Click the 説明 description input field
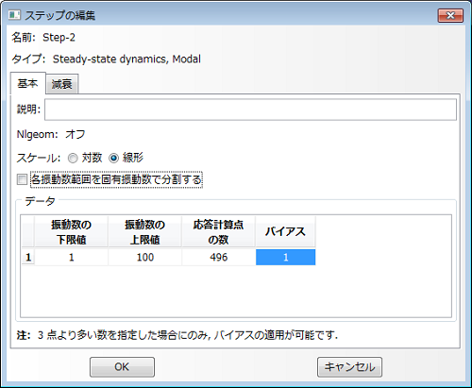 point(250,110)
